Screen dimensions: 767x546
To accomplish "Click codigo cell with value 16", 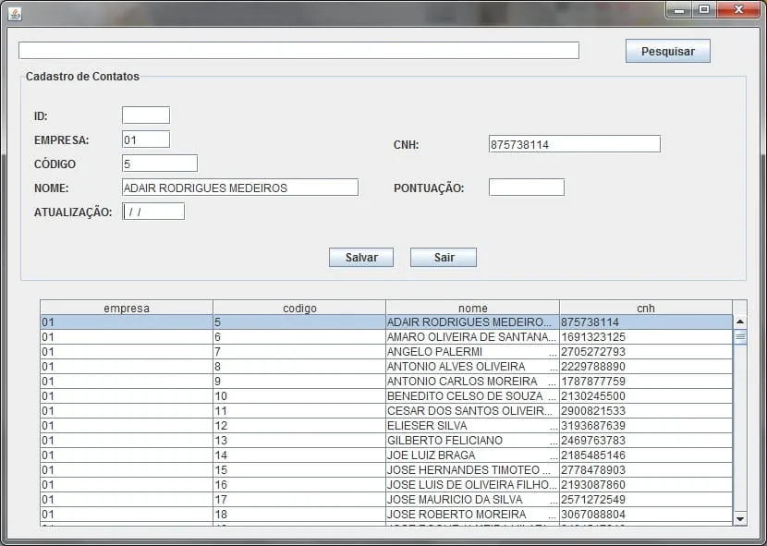I will click(x=299, y=484).
